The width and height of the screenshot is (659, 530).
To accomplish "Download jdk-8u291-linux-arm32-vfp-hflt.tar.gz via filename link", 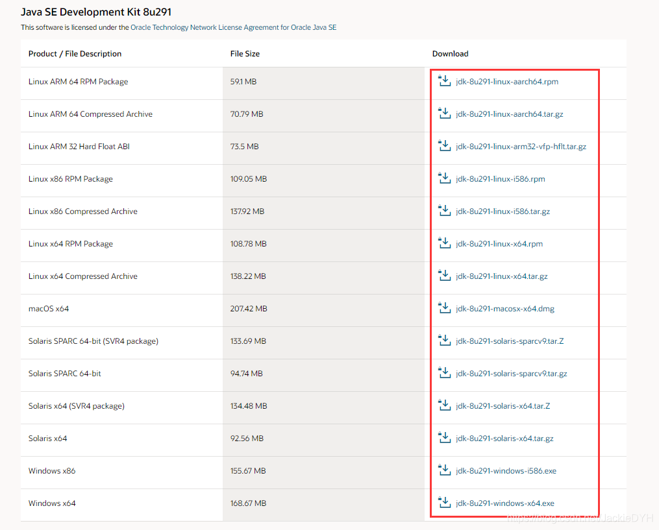I will point(521,146).
